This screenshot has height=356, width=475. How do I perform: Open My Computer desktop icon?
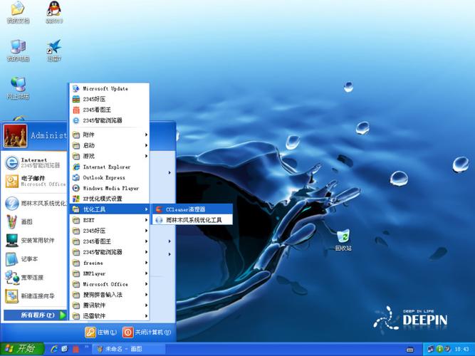[x=18, y=51]
